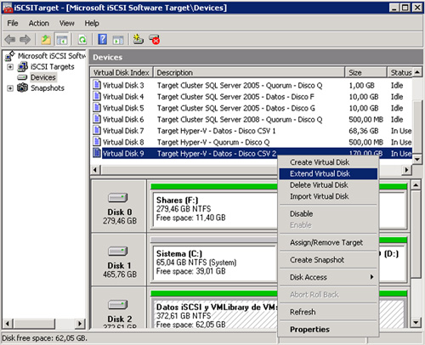Click disk pane scrollbar down arrow
This screenshot has width=425, height=345.
(x=416, y=322)
